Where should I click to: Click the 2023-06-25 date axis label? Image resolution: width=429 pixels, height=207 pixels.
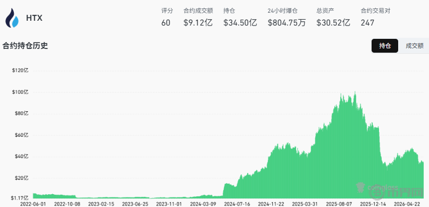click(136, 204)
